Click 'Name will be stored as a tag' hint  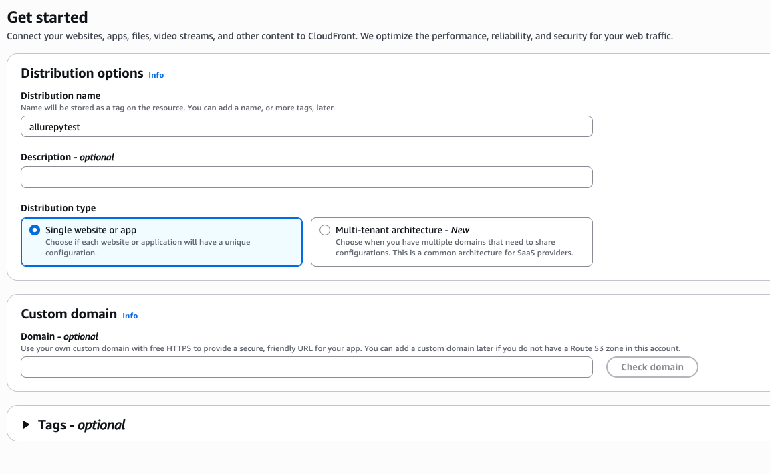click(178, 108)
